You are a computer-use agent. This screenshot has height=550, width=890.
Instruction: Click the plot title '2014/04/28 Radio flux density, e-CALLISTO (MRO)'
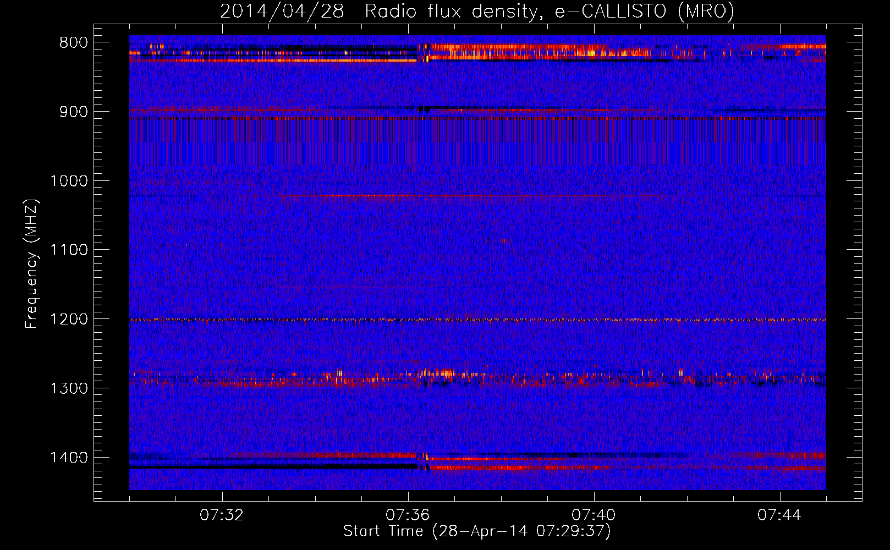[x=477, y=11]
